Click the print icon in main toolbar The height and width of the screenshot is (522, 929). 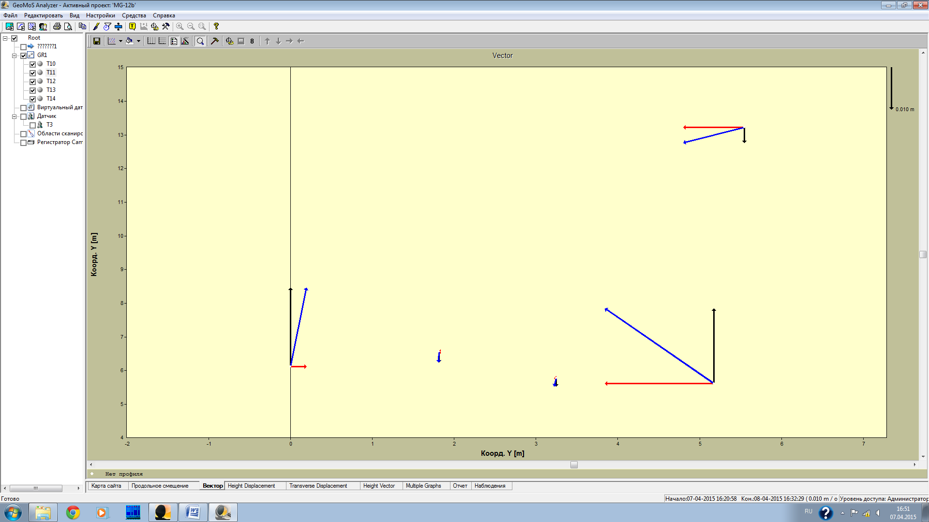57,27
